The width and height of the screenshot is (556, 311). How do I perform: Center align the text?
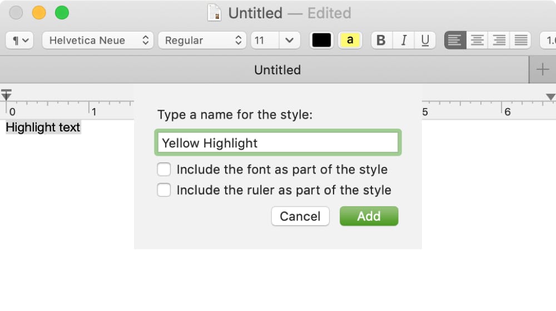click(477, 40)
